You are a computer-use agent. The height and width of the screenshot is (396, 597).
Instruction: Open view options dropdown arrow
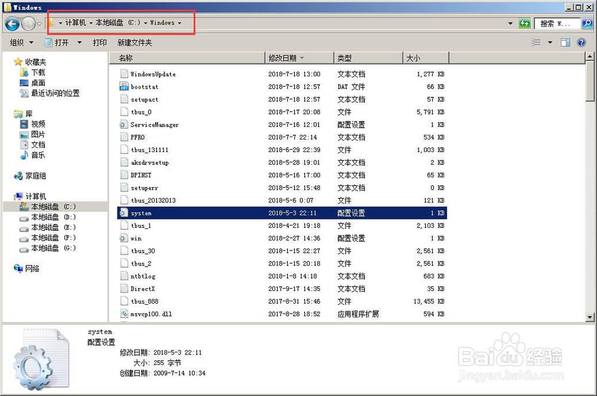[550, 42]
